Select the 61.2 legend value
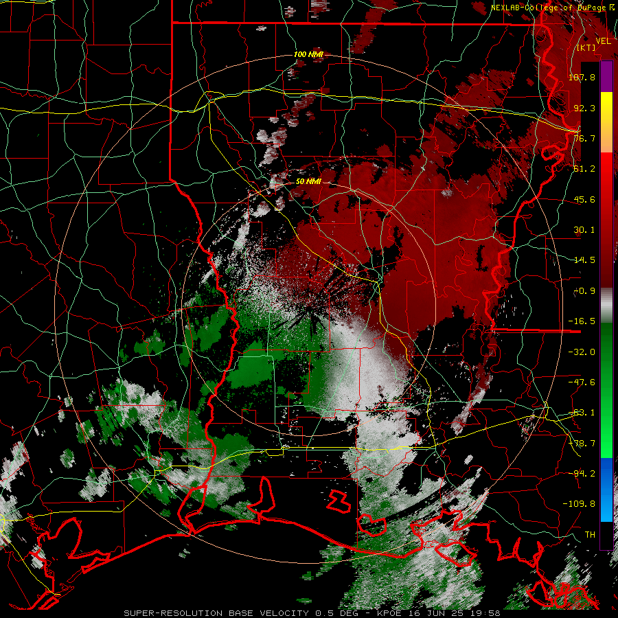This screenshot has width=618, height=618. pyautogui.click(x=584, y=169)
